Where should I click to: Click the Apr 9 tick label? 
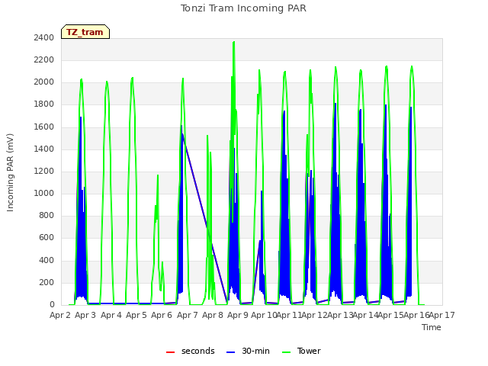click(x=238, y=315)
